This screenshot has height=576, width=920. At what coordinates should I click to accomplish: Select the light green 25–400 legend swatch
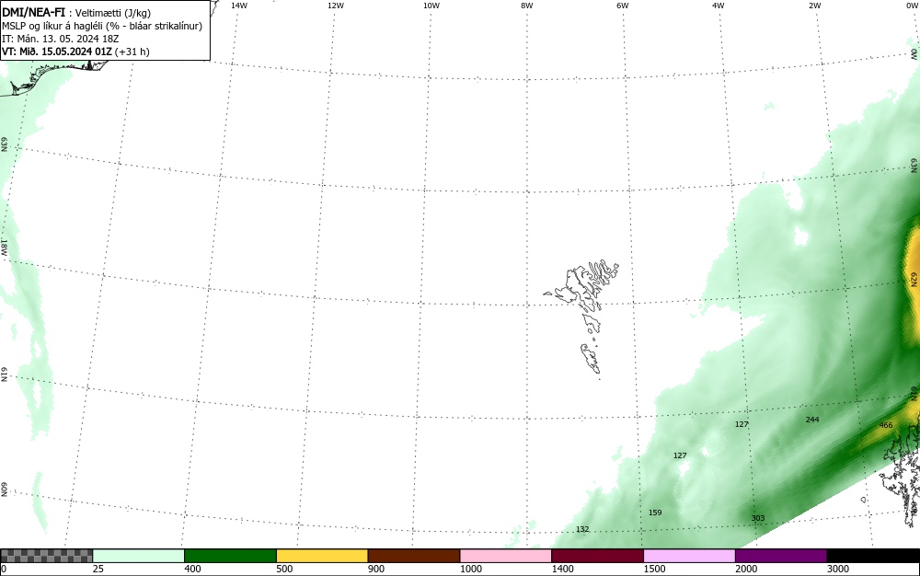pos(139,556)
